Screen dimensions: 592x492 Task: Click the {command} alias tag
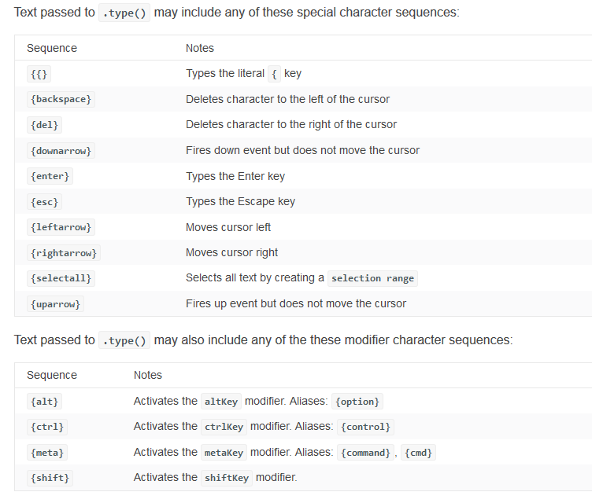(365, 453)
